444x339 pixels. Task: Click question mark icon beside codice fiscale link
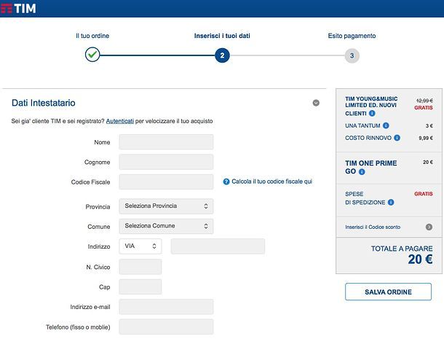click(x=226, y=182)
